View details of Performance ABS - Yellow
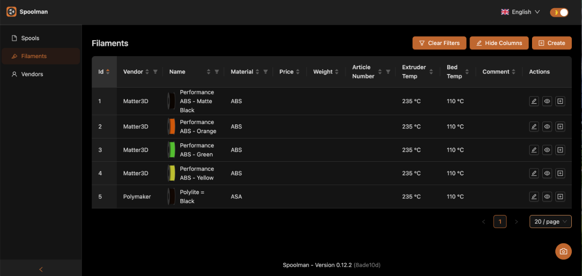Screen dimensions: 582x276 (547, 173)
